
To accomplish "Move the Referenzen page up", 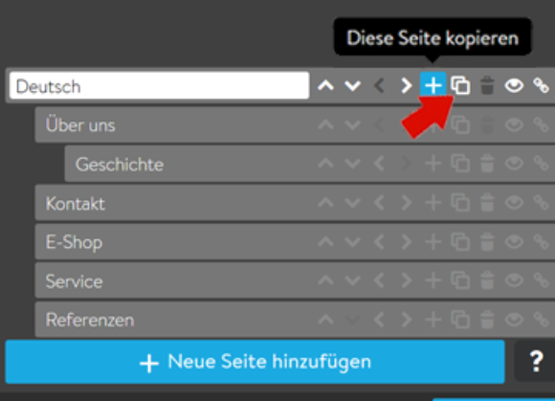I will pyautogui.click(x=326, y=320).
